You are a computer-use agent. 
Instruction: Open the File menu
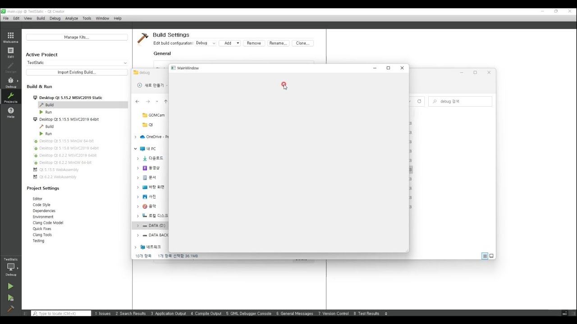[x=6, y=18]
